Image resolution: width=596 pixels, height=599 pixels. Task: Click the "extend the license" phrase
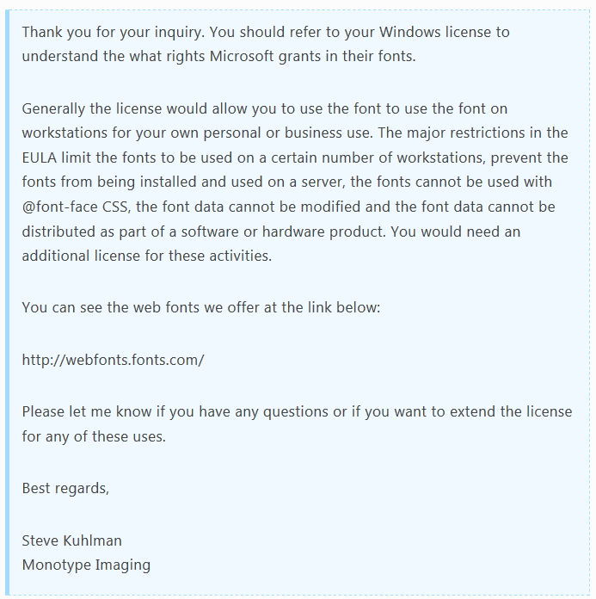tap(510, 411)
